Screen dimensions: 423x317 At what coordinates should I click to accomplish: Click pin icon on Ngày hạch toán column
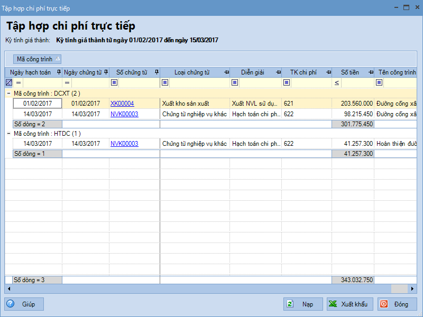coord(58,72)
